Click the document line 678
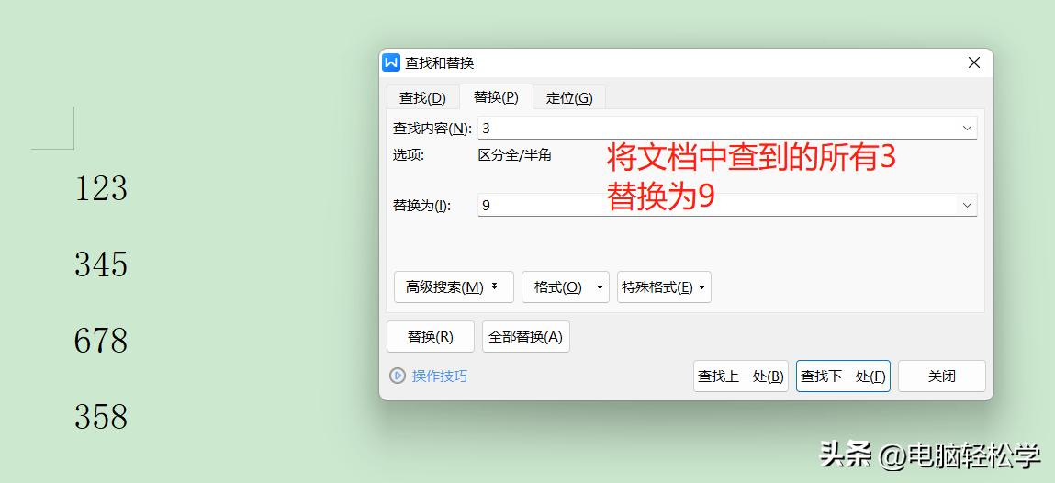The width and height of the screenshot is (1055, 483). [x=101, y=341]
